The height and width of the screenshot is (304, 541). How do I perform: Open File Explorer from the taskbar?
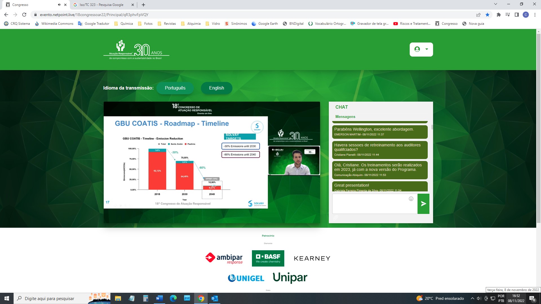118,298
